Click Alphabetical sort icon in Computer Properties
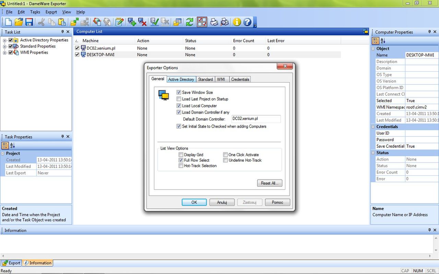 pos(383,41)
